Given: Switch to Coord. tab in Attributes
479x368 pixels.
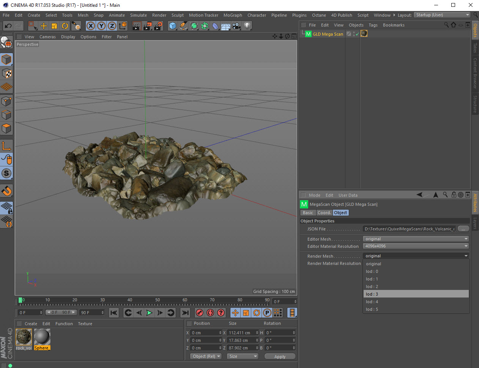Looking at the screenshot, I should pos(324,213).
